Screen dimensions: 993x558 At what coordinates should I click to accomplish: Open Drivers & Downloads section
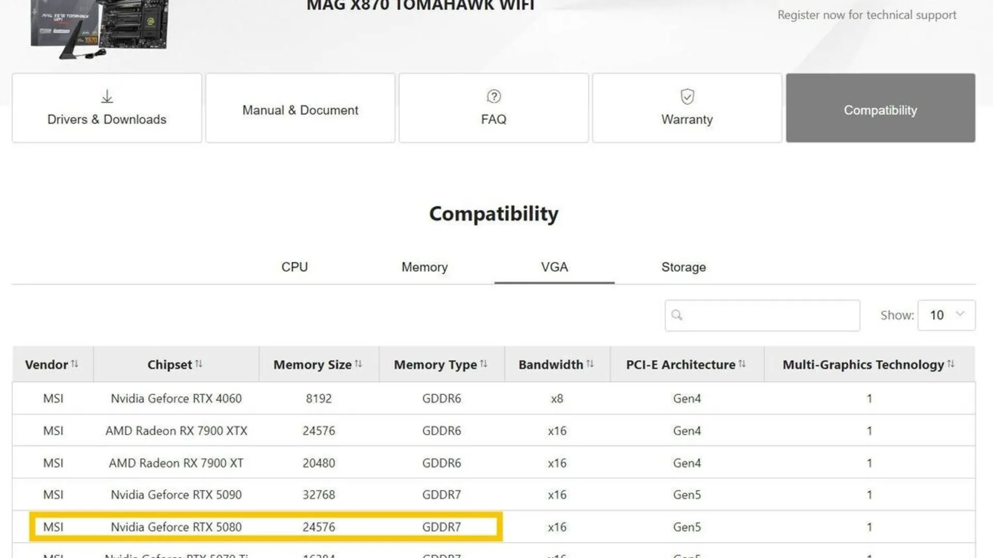(107, 108)
